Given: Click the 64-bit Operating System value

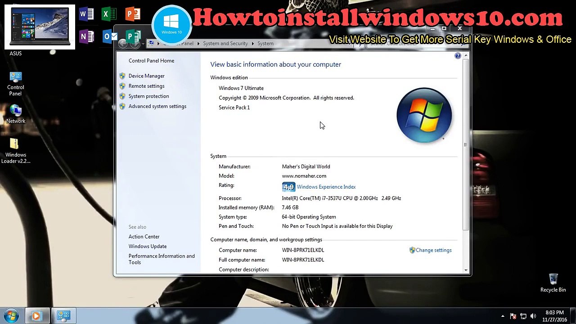Looking at the screenshot, I should (309, 217).
